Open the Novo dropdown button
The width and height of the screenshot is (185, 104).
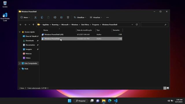click(x=25, y=17)
